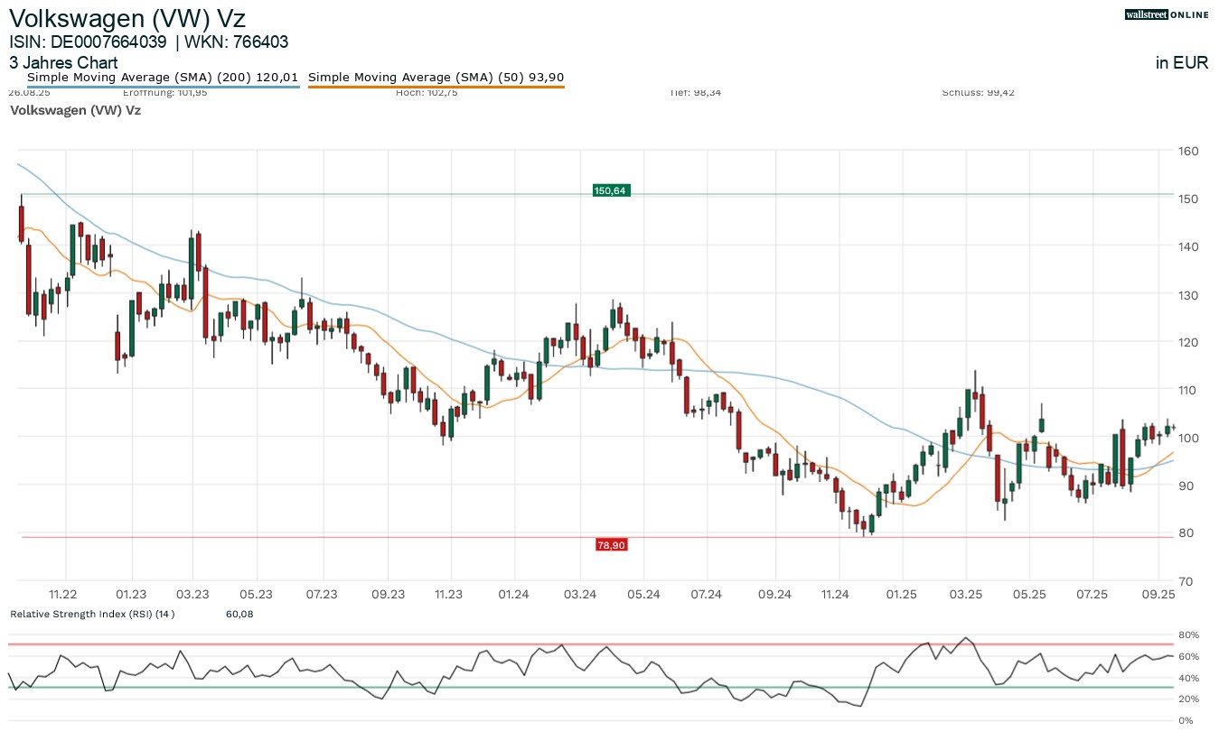
Task: Click the 20% RSI axis label
Action: [1189, 699]
